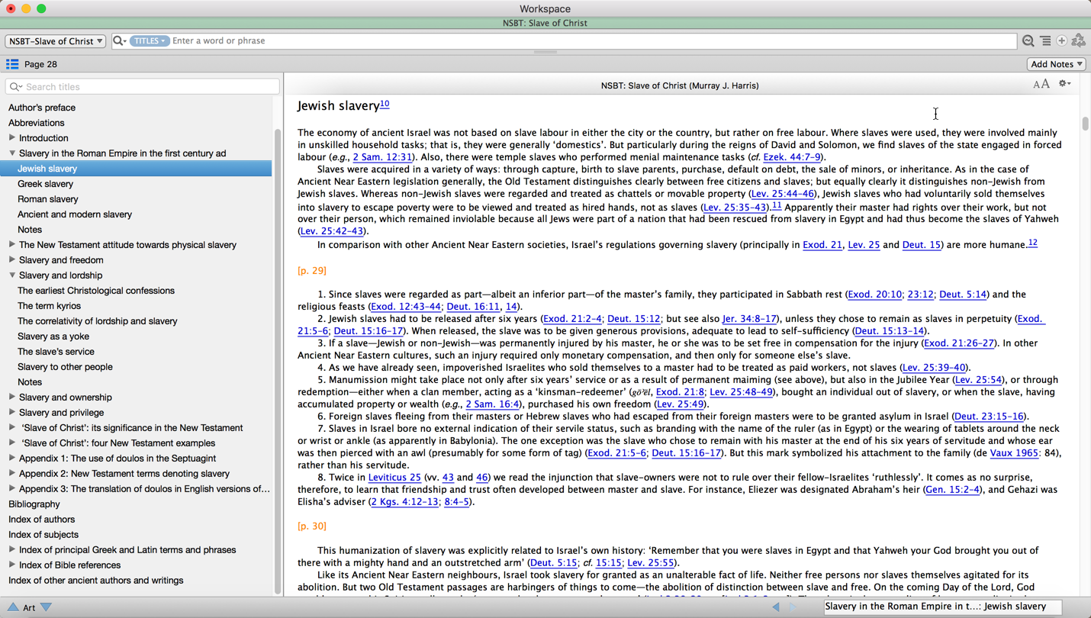The height and width of the screenshot is (618, 1091).
Task: Open the Vaux 1965 citation link
Action: pyautogui.click(x=1014, y=453)
